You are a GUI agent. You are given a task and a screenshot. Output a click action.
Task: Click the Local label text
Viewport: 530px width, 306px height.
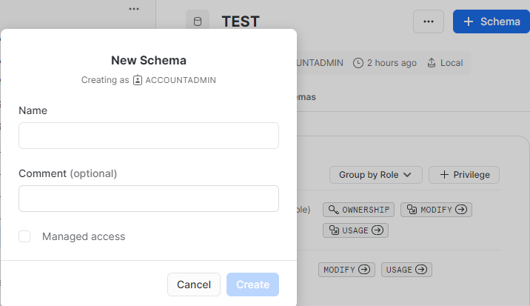[x=452, y=63]
